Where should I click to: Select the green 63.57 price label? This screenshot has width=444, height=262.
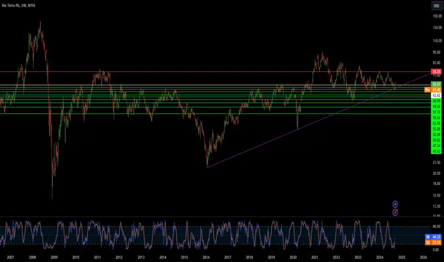coord(436,84)
